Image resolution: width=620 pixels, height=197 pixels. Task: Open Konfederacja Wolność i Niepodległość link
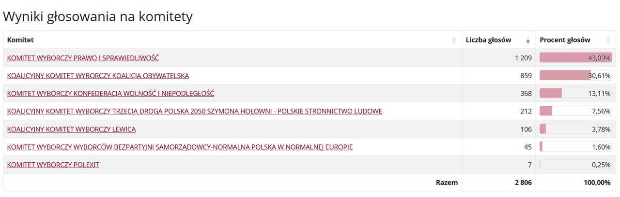(x=110, y=94)
